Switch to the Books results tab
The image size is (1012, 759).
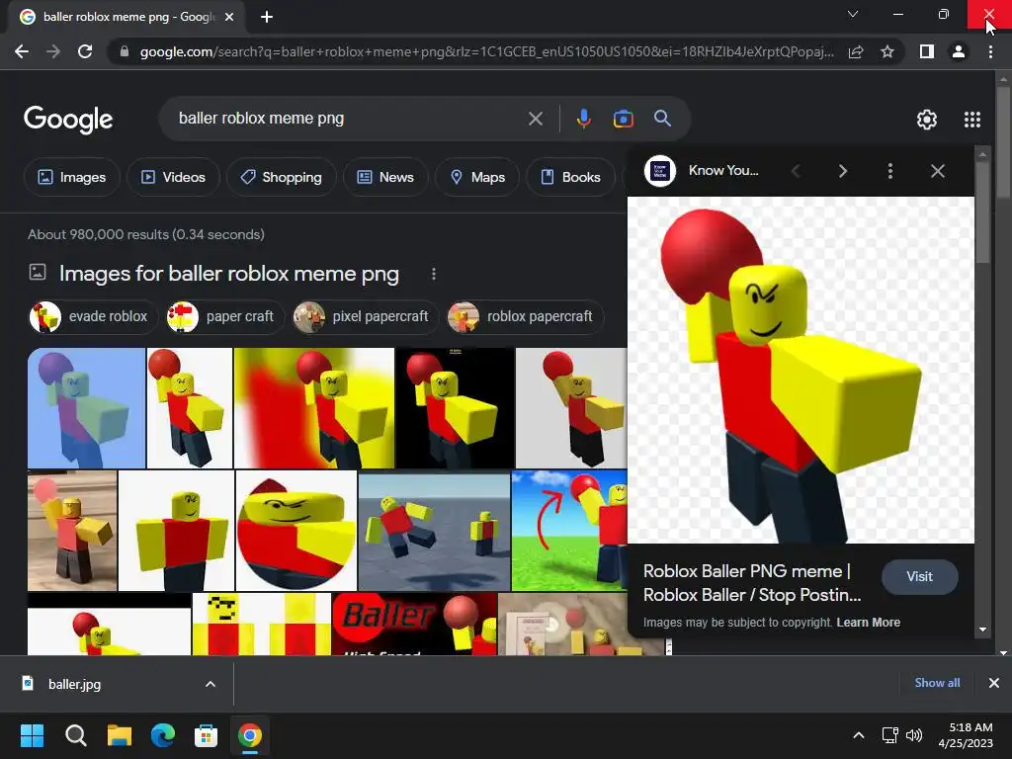[x=570, y=177]
